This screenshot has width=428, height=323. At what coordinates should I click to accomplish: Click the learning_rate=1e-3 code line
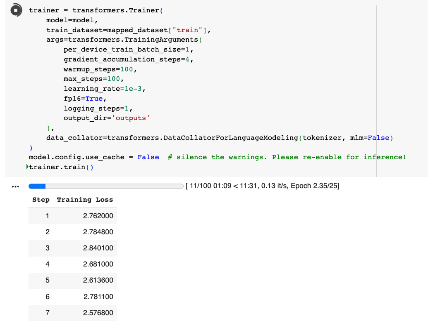(x=105, y=89)
